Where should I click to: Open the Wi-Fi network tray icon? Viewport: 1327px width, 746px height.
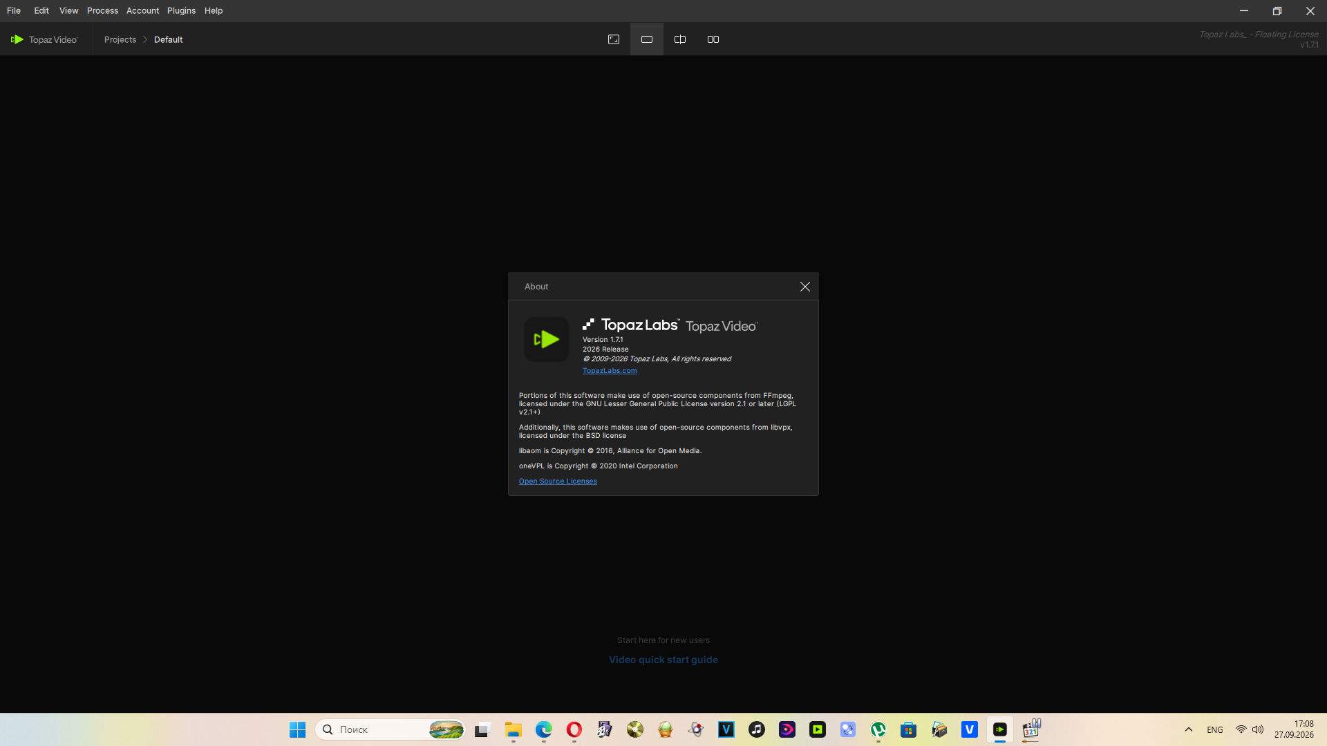[1241, 729]
